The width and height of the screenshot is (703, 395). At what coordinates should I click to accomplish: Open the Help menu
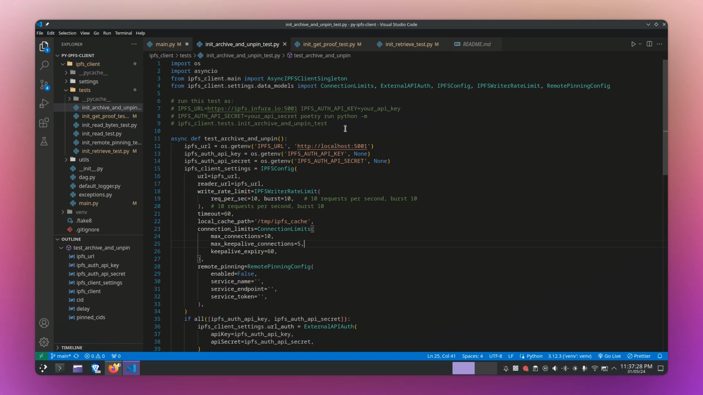point(140,33)
